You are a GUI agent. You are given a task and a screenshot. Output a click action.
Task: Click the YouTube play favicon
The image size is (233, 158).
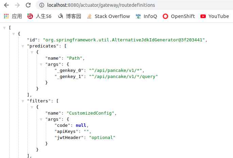tap(203, 16)
